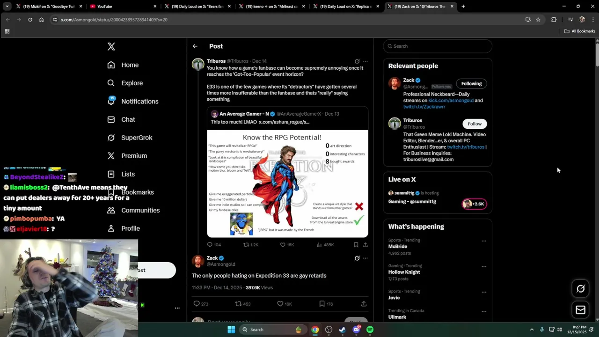This screenshot has height=337, width=599.
Task: Reload the current page
Action: coord(30,20)
